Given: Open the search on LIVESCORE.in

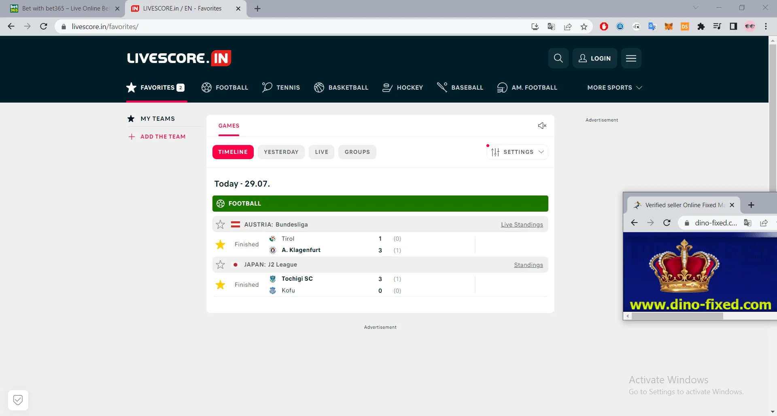Looking at the screenshot, I should tap(558, 58).
